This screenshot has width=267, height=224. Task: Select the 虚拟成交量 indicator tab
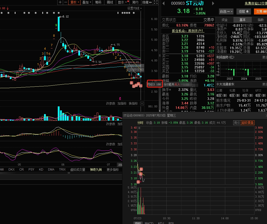(78, 170)
